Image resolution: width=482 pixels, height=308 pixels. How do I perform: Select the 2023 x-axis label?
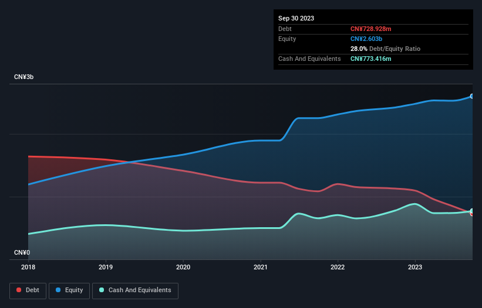tap(415, 267)
